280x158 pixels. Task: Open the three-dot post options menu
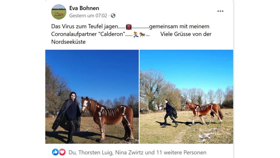click(x=220, y=11)
